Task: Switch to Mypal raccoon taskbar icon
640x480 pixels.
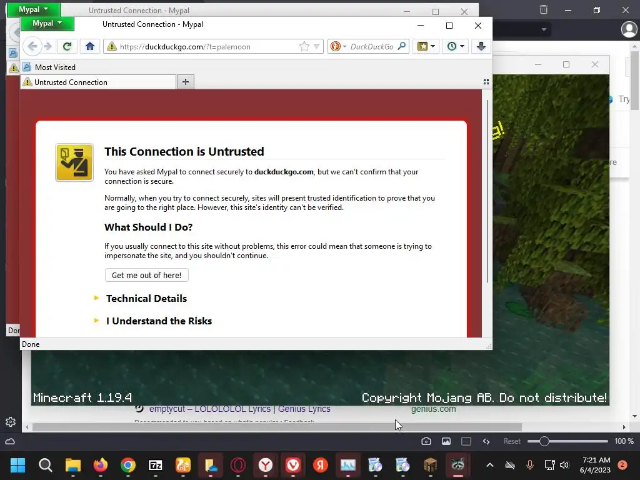Action: [x=457, y=465]
